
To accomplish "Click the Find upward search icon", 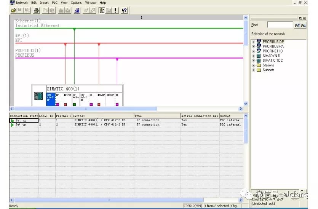I will pos(297,25).
